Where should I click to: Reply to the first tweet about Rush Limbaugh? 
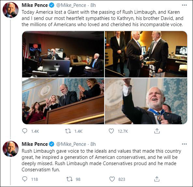pos(25,131)
